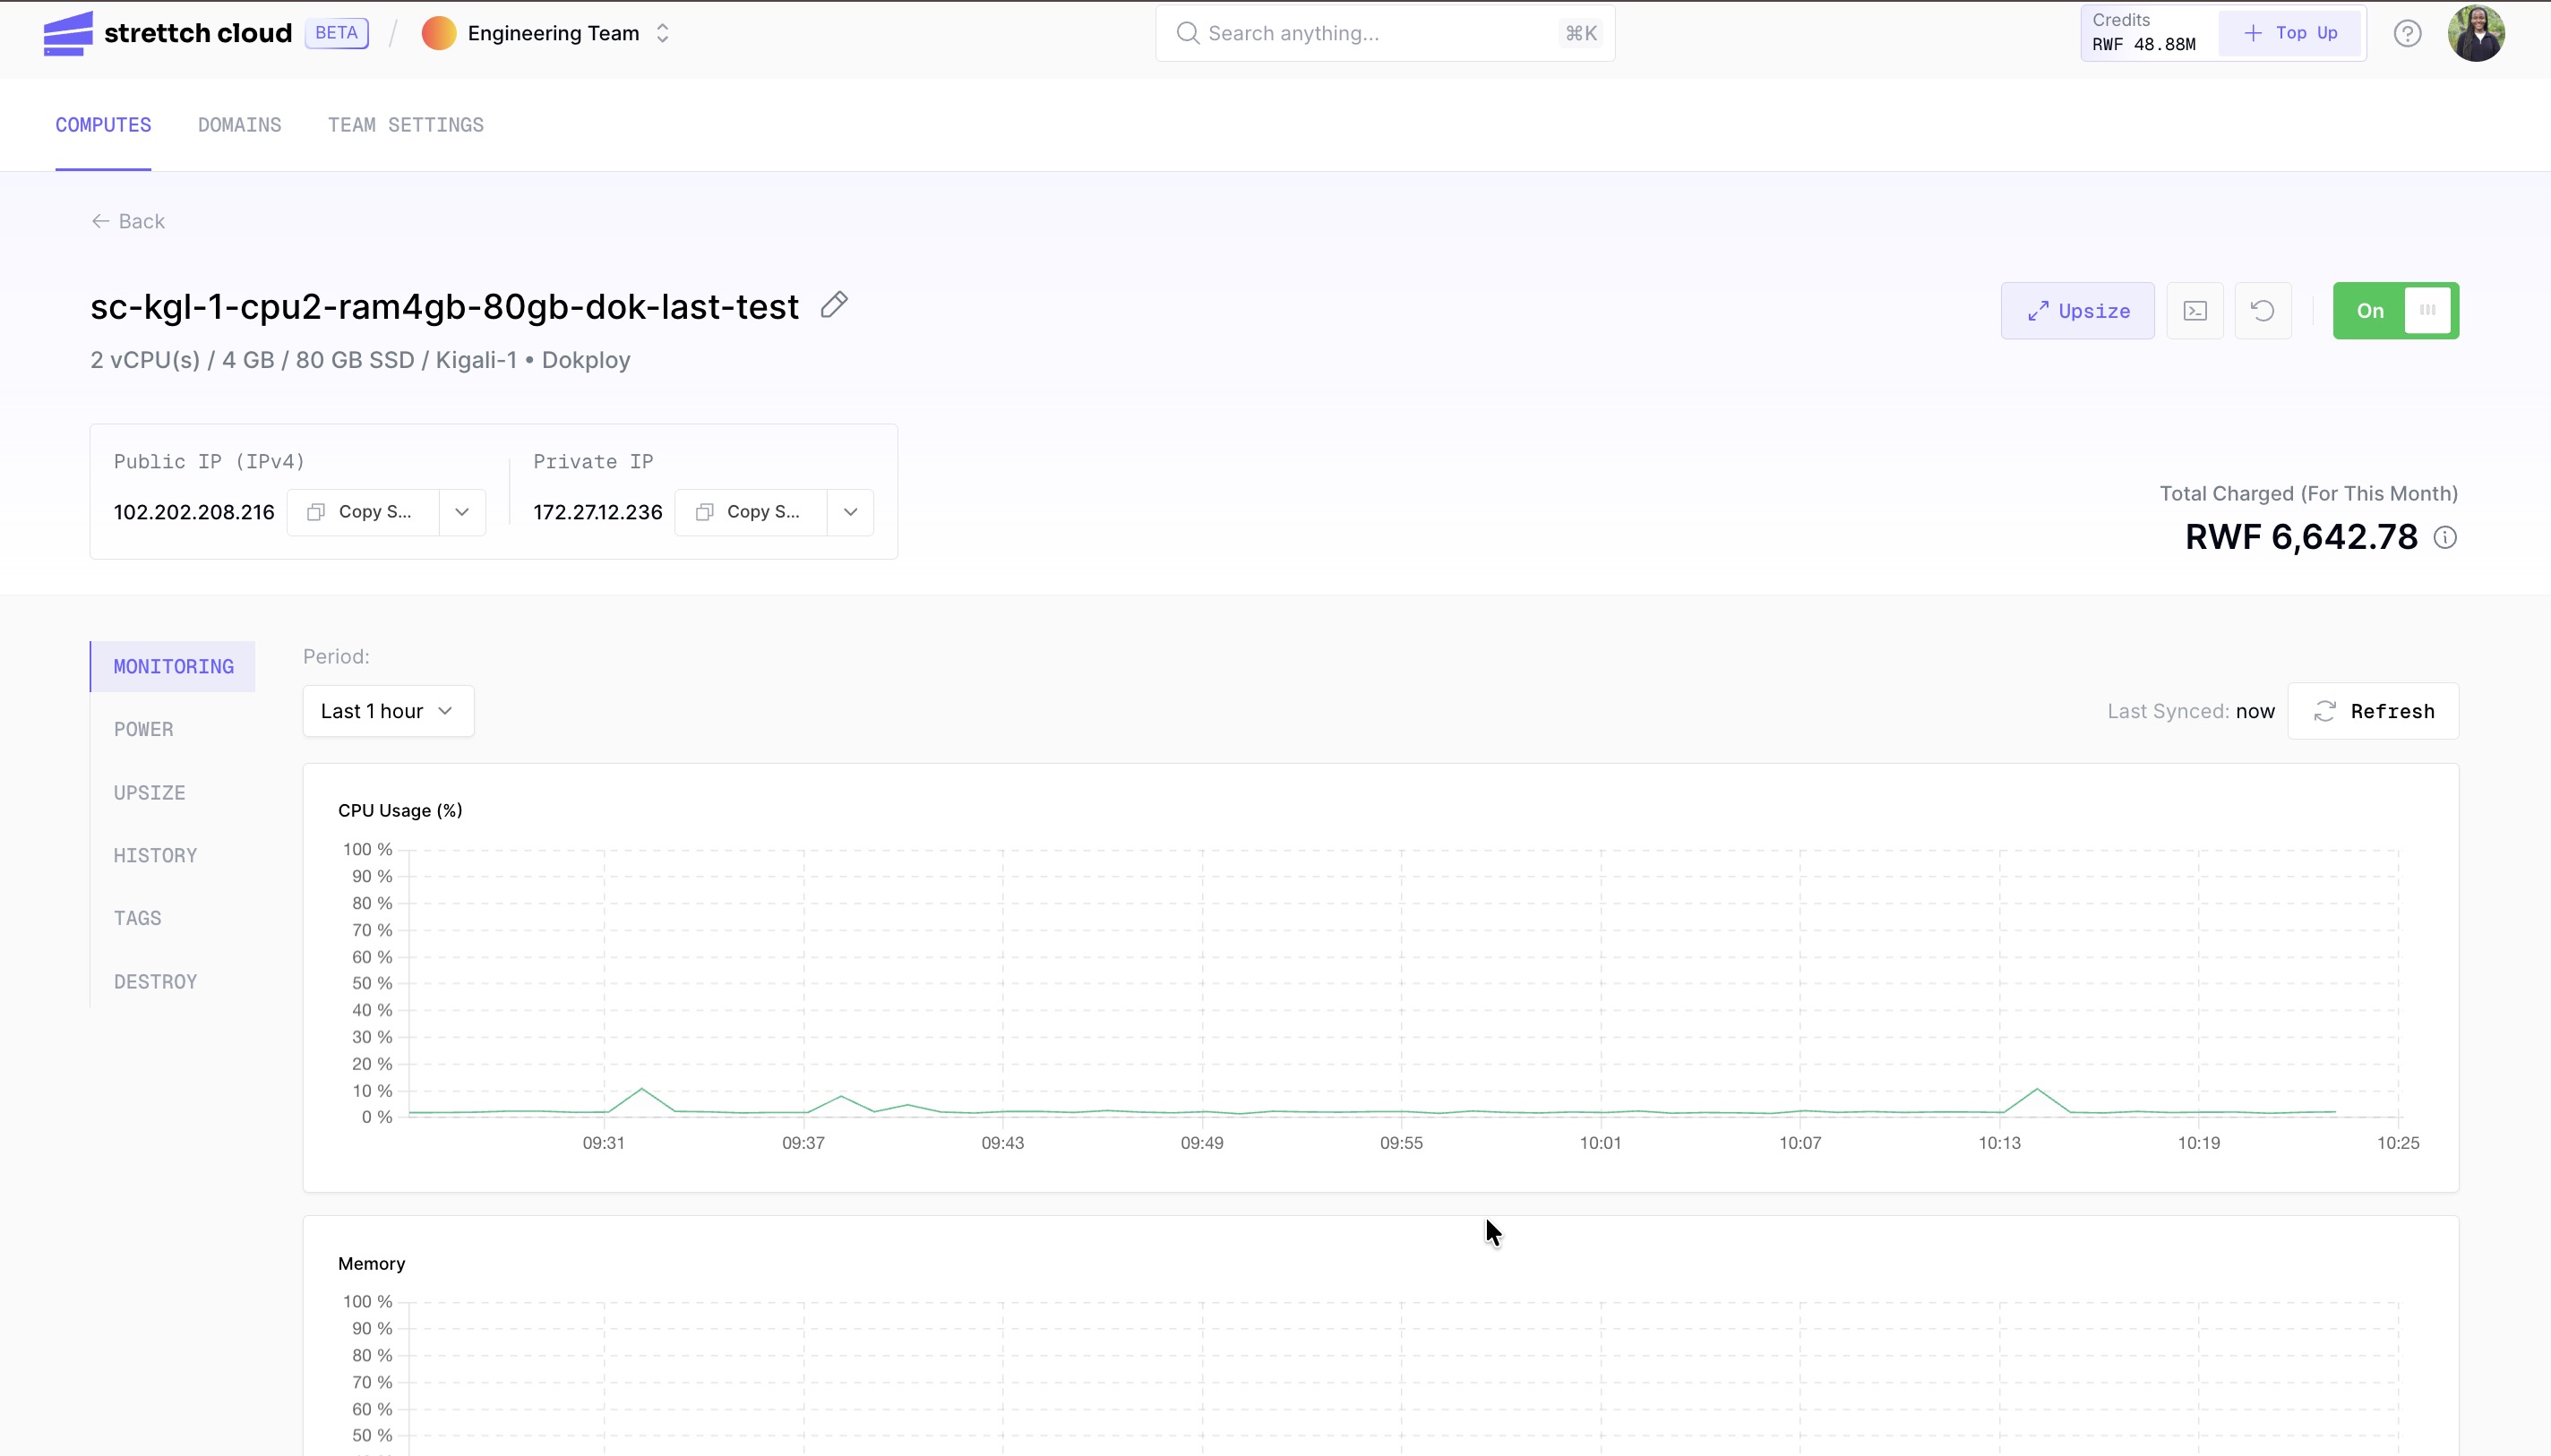
Task: Click the Top Up credits button
Action: pos(2291,33)
